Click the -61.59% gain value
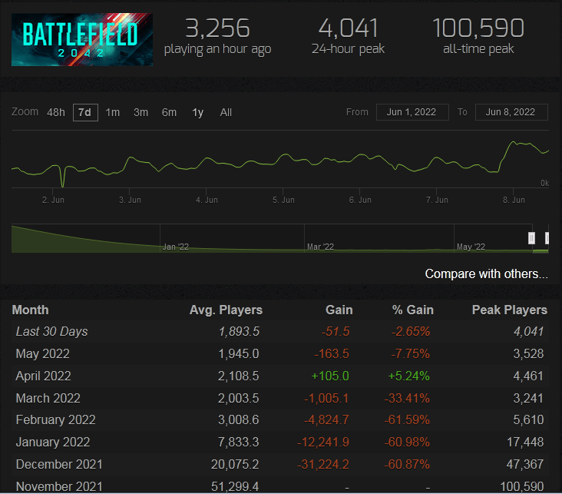562x494 pixels. click(x=407, y=420)
